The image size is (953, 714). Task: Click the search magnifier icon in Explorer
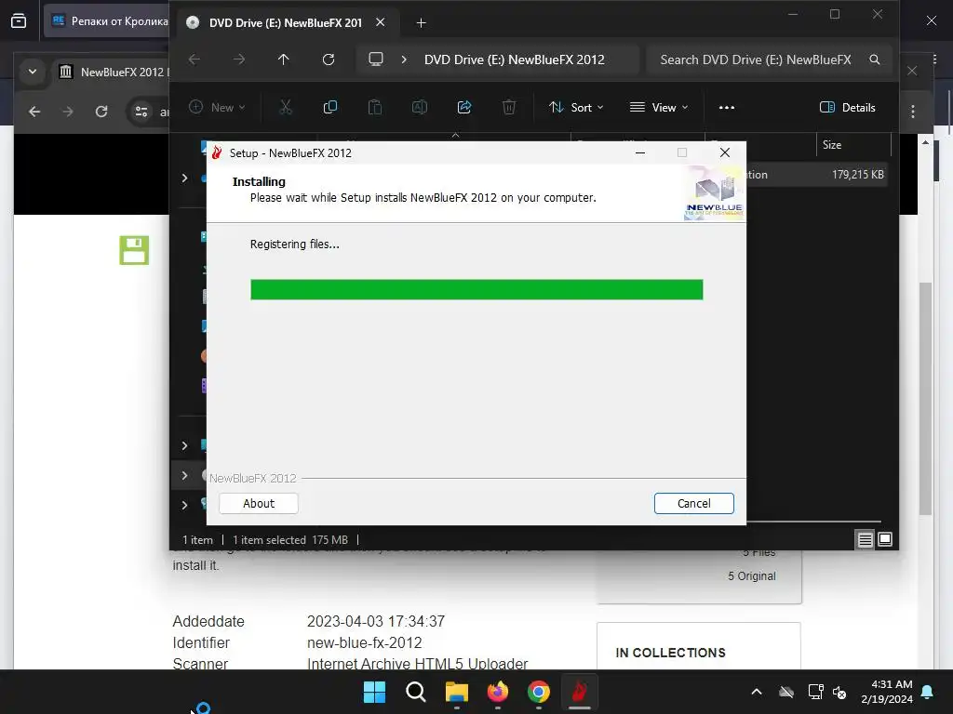tap(875, 59)
